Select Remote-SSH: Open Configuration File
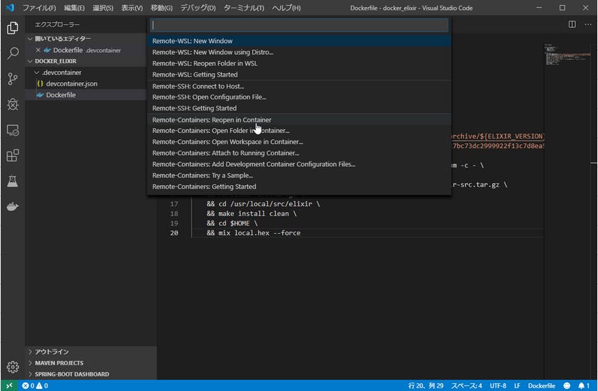The image size is (598, 391). (300, 97)
